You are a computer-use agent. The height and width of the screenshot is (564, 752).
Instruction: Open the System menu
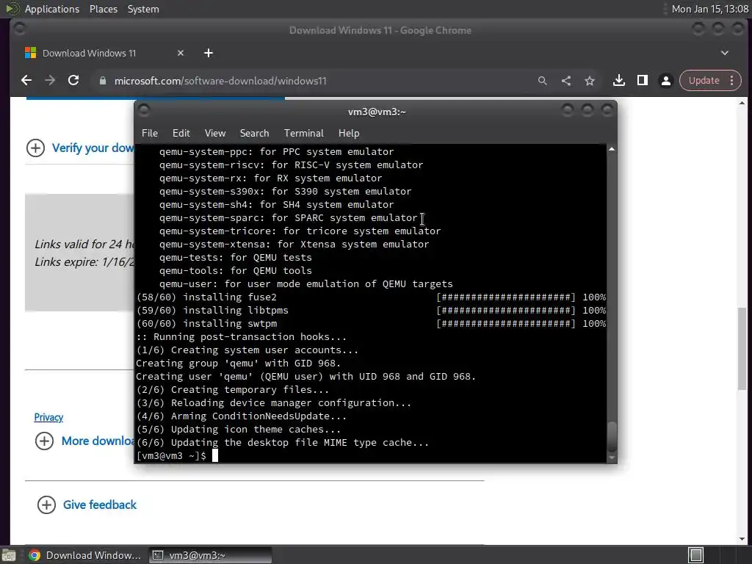coord(143,9)
